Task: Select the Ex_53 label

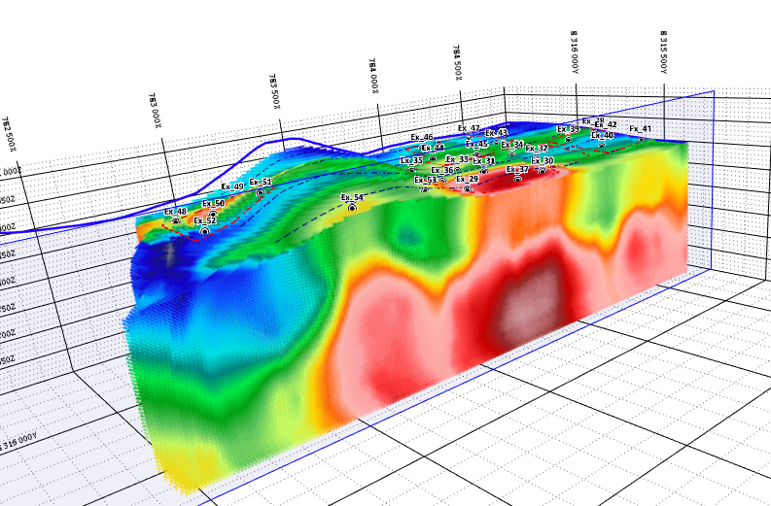Action: (425, 180)
